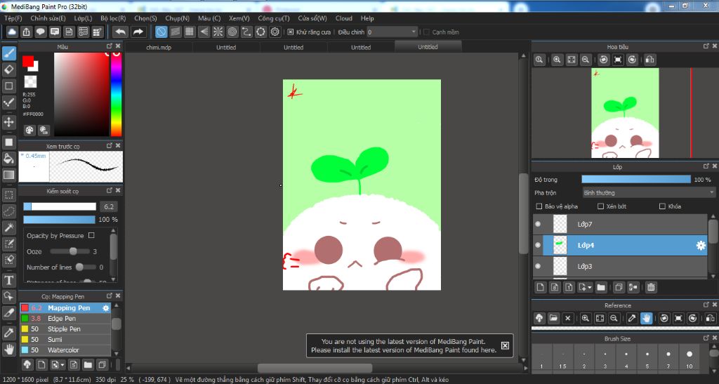This screenshot has height=384, width=719.
Task: Open the Pha trộn blend mode dropdown
Action: click(x=648, y=193)
